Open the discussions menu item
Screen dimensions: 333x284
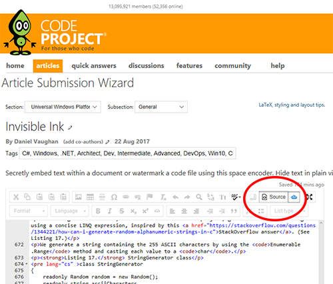(146, 66)
